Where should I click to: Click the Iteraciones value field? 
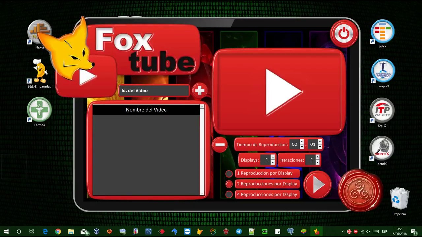click(x=311, y=160)
